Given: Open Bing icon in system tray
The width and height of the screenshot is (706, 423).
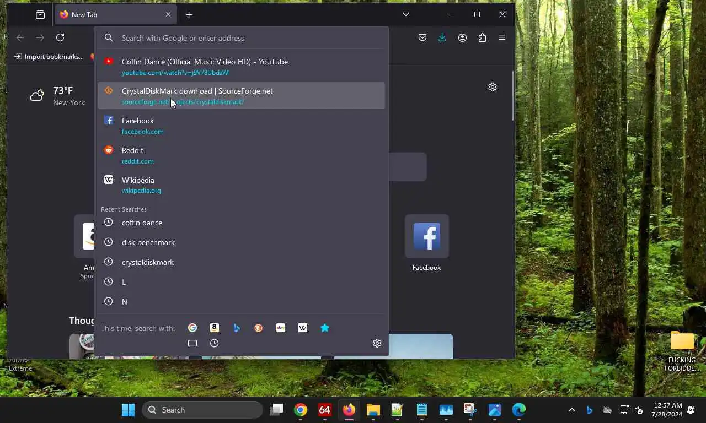Looking at the screenshot, I should 589,410.
